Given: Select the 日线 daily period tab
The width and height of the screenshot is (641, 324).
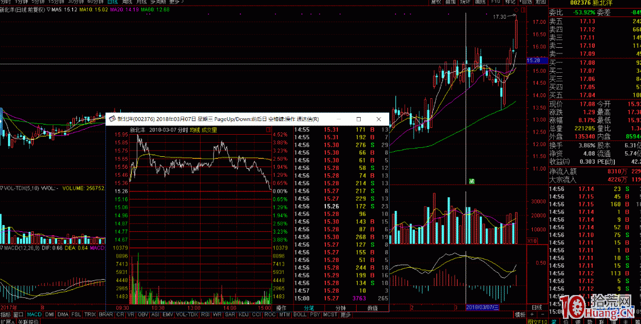Looking at the screenshot, I should click(x=112, y=2).
